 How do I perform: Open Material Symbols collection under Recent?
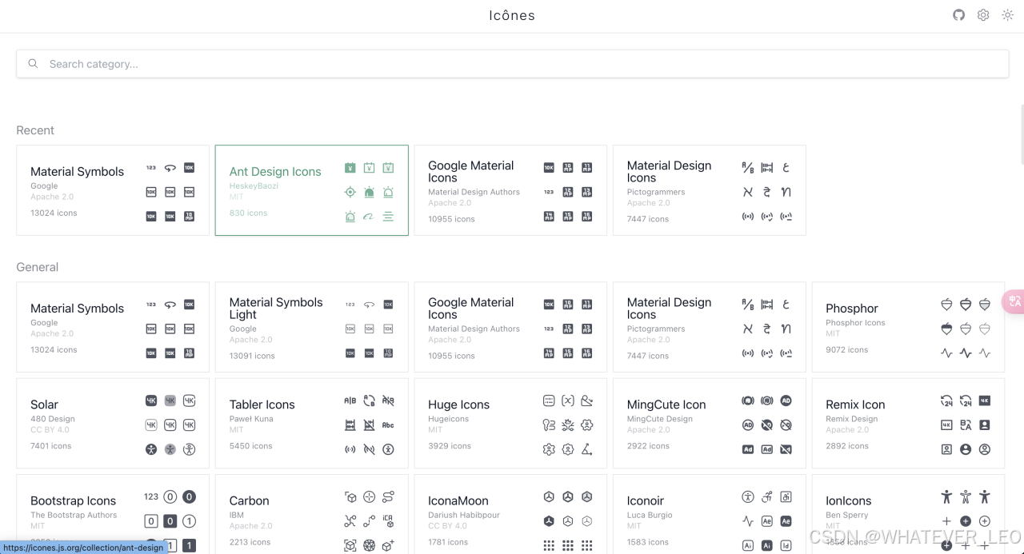point(113,190)
